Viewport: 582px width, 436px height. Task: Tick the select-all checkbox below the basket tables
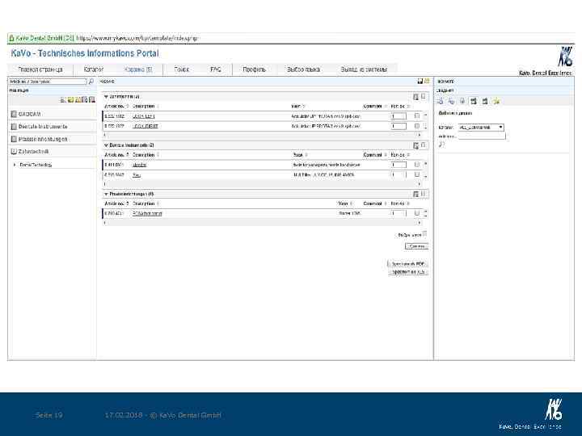[x=424, y=234]
